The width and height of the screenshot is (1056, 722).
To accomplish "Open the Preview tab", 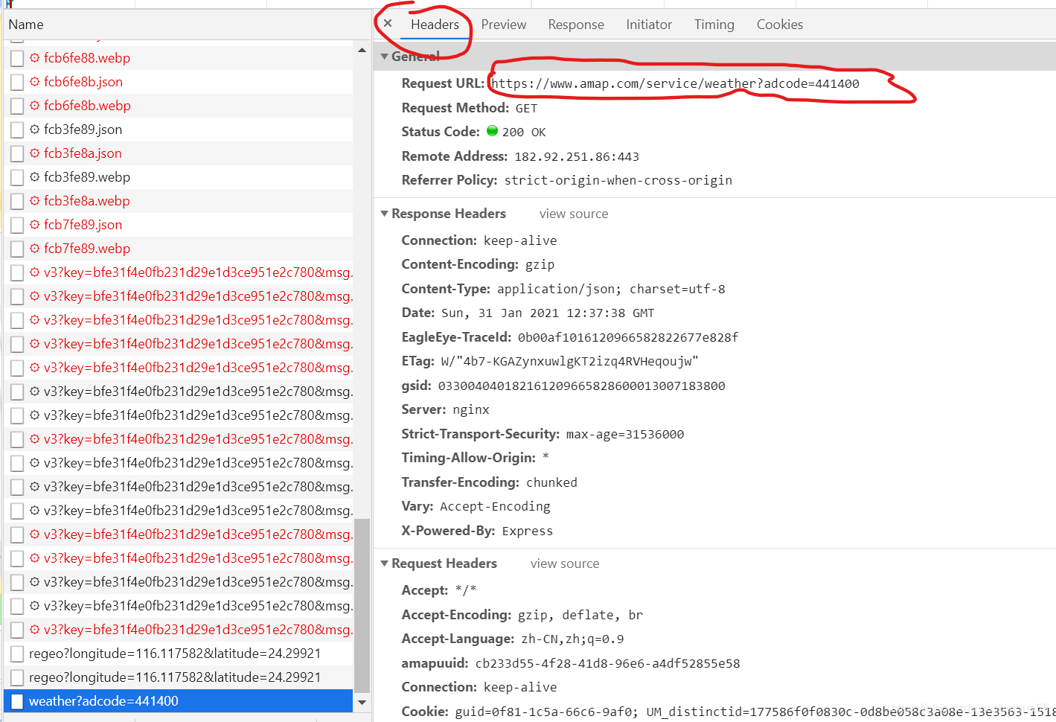I will [504, 25].
